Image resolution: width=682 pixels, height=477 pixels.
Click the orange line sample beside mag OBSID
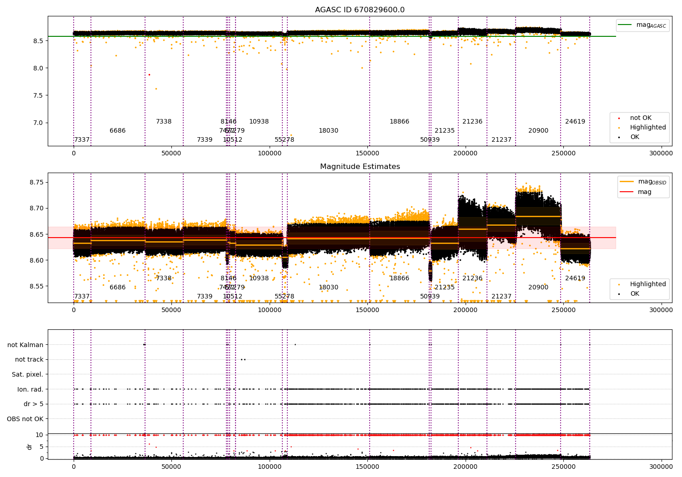[627, 182]
